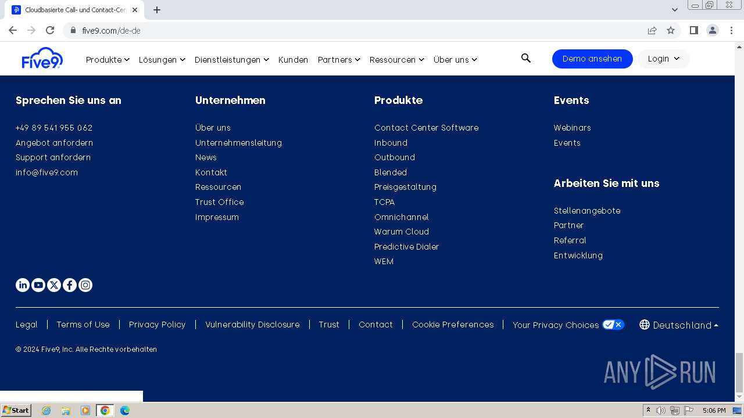
Task: Open the tab search chevron
Action: pyautogui.click(x=675, y=10)
